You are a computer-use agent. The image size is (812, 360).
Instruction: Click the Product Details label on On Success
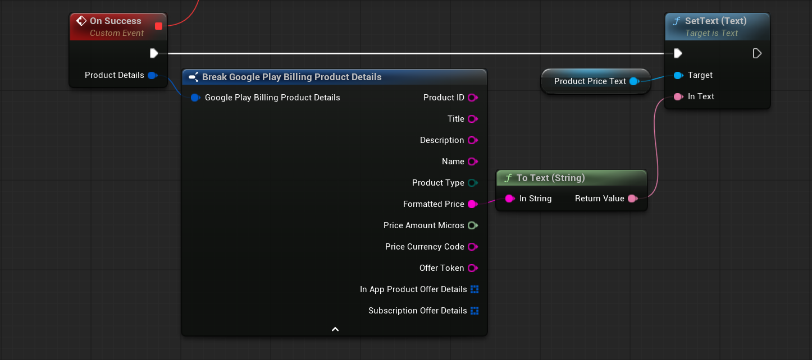coord(115,75)
